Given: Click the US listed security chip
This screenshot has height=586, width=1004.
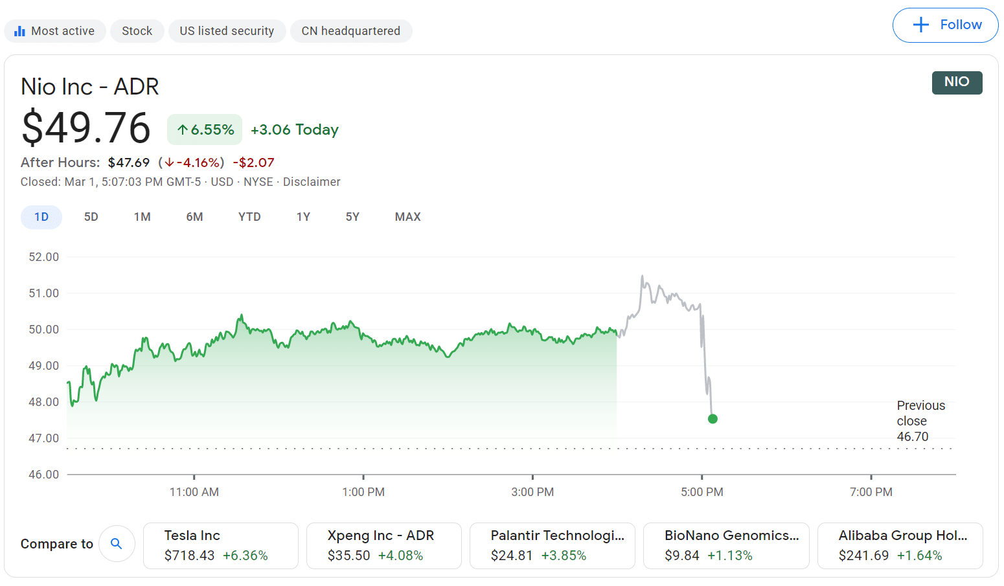Looking at the screenshot, I should pos(227,31).
